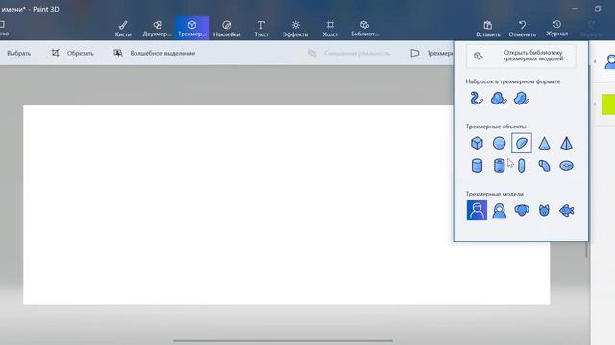Viewport: 615px width, 345px height.
Task: Click the horizontal scrollbar below the canvas
Action: [x=283, y=341]
